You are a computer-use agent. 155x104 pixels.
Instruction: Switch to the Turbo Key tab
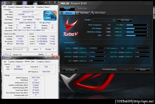coord(82,8)
